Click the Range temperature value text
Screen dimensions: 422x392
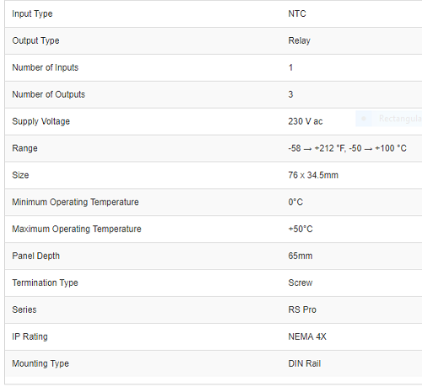[x=347, y=148]
